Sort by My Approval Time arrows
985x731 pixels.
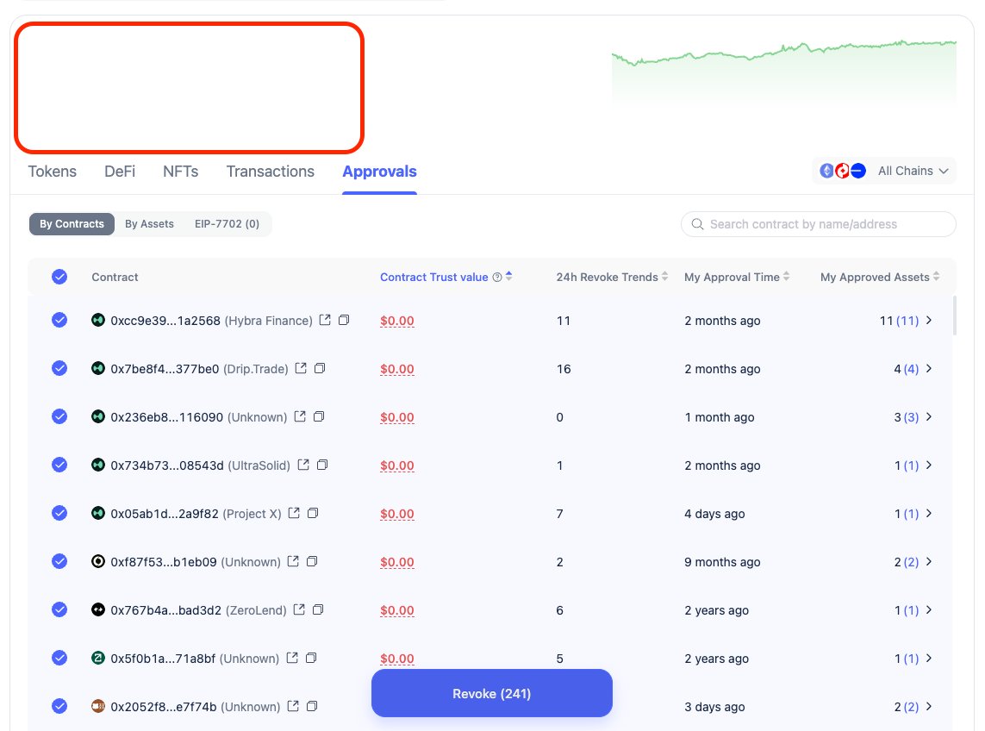pos(786,276)
